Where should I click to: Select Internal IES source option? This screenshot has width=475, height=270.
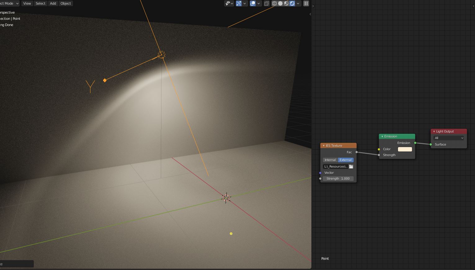point(330,160)
